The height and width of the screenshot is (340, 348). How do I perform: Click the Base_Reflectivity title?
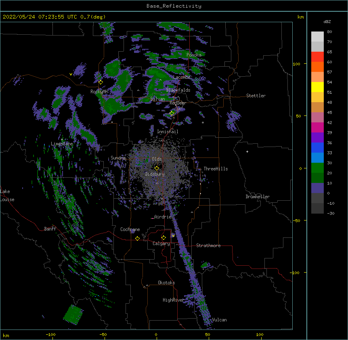(174, 6)
